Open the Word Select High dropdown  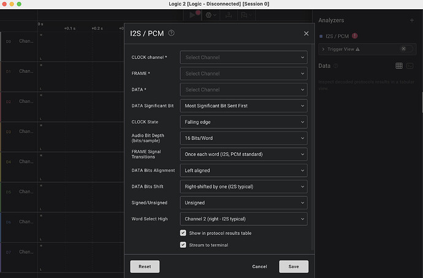pyautogui.click(x=243, y=219)
